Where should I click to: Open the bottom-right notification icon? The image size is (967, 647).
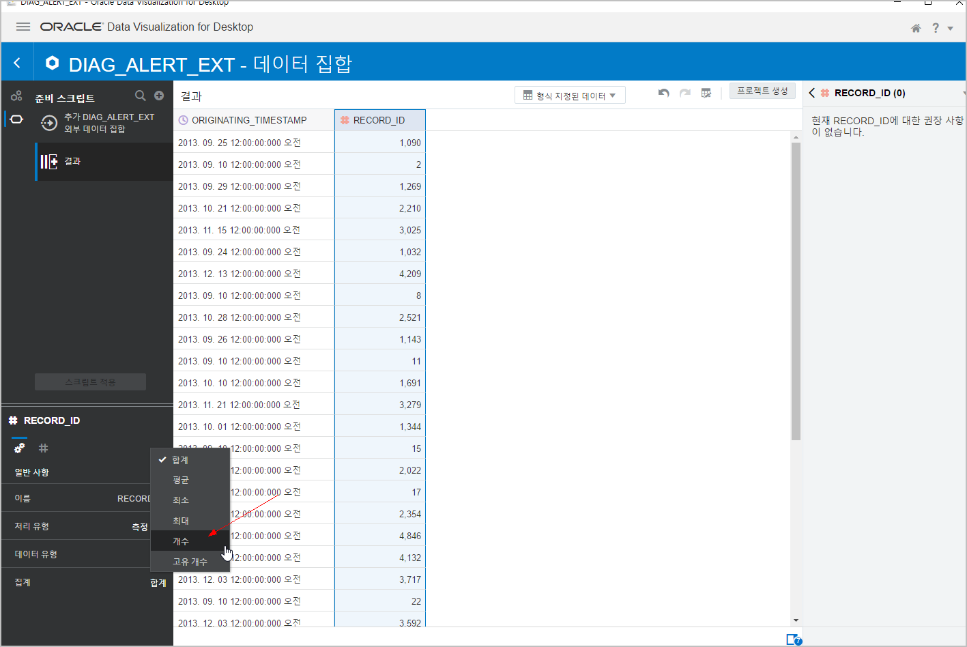(x=794, y=639)
